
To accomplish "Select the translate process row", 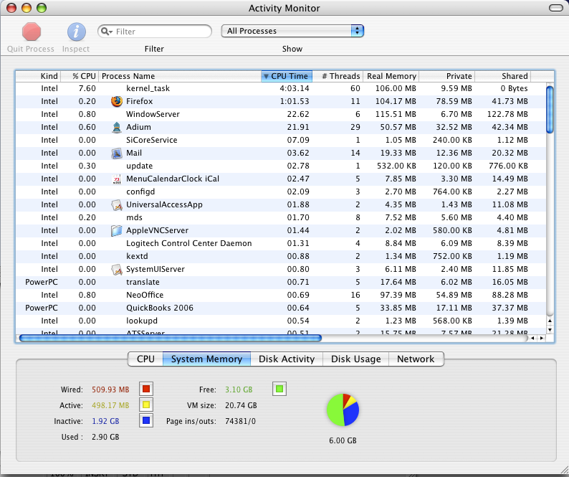I will pyautogui.click(x=280, y=283).
